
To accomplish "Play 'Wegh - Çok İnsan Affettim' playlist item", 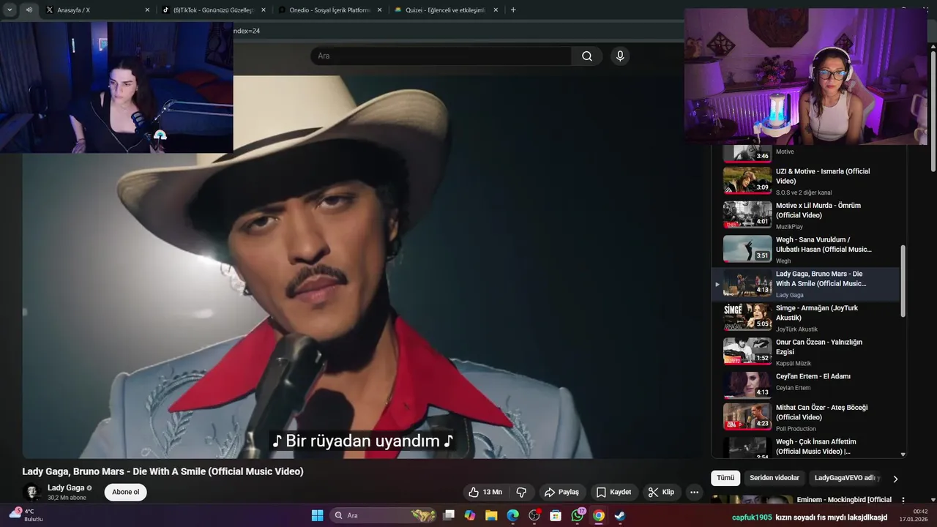I will (805, 447).
